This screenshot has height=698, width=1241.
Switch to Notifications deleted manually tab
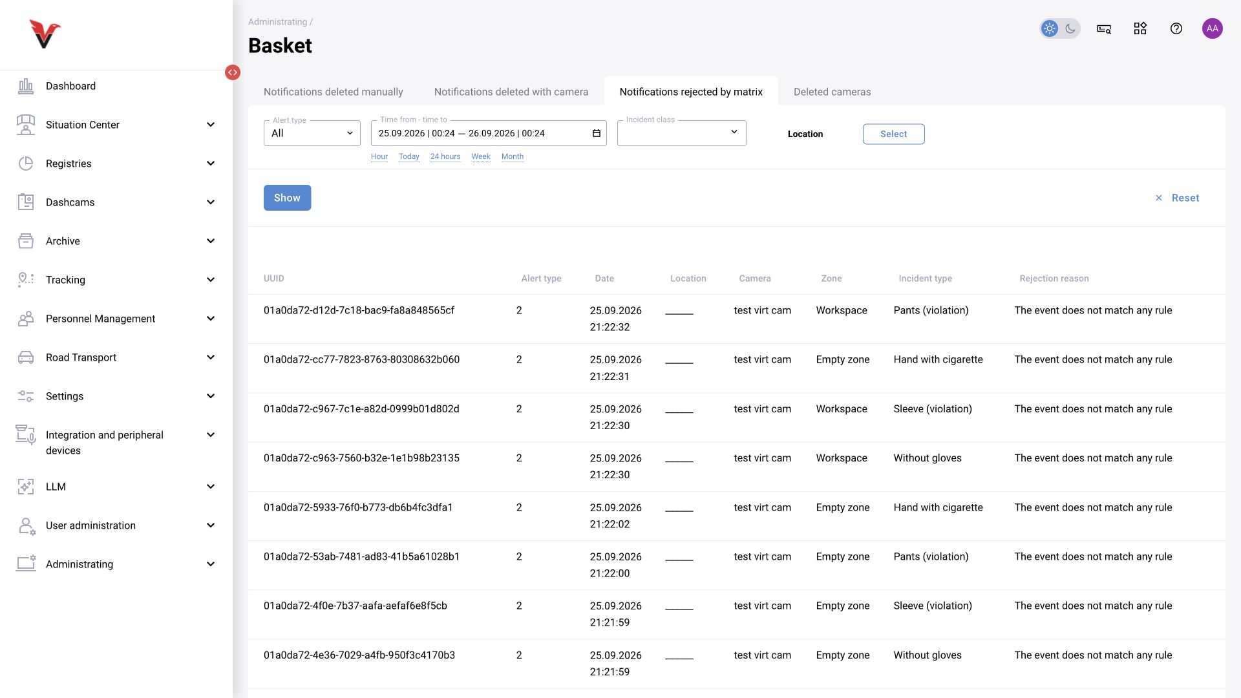pyautogui.click(x=334, y=92)
